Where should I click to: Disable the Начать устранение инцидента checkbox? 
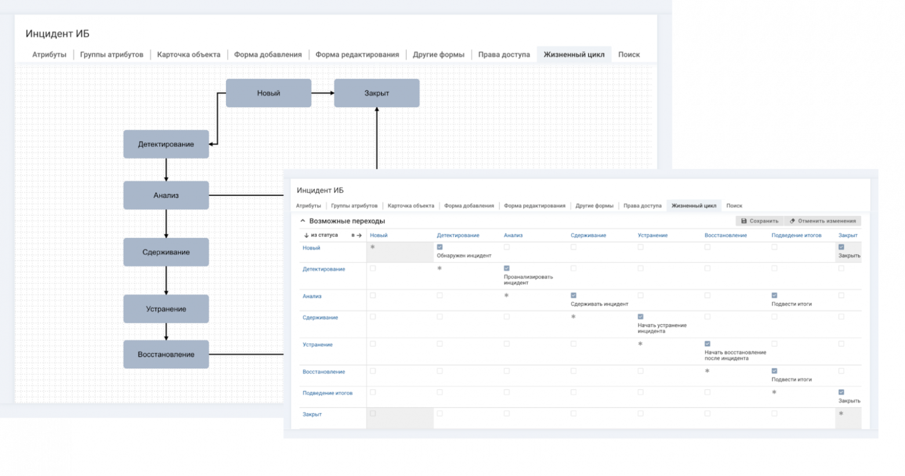pyautogui.click(x=640, y=317)
